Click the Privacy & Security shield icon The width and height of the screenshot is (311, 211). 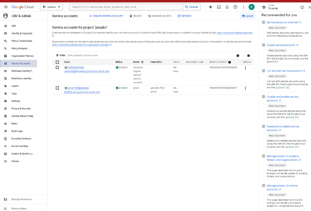tap(5, 109)
